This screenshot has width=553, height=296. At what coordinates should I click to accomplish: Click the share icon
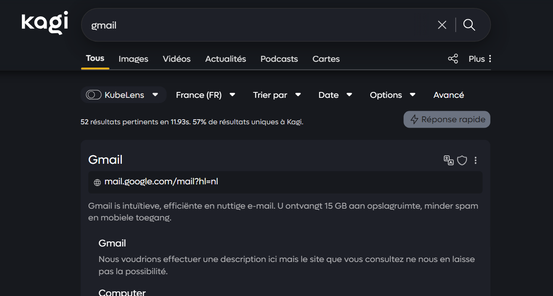click(x=453, y=59)
